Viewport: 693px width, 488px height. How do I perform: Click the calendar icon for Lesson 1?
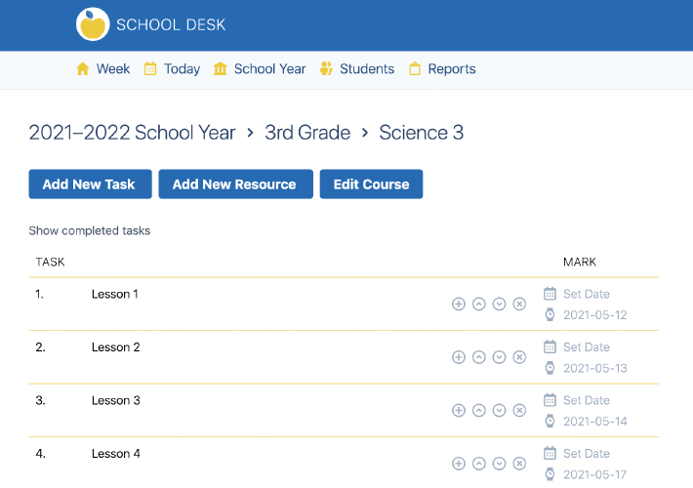(550, 294)
